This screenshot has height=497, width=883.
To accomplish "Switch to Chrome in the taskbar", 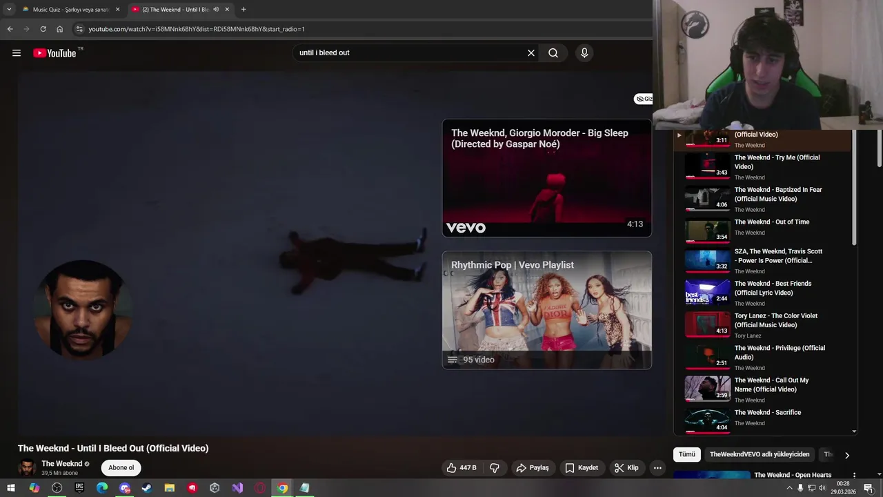I will click(282, 488).
